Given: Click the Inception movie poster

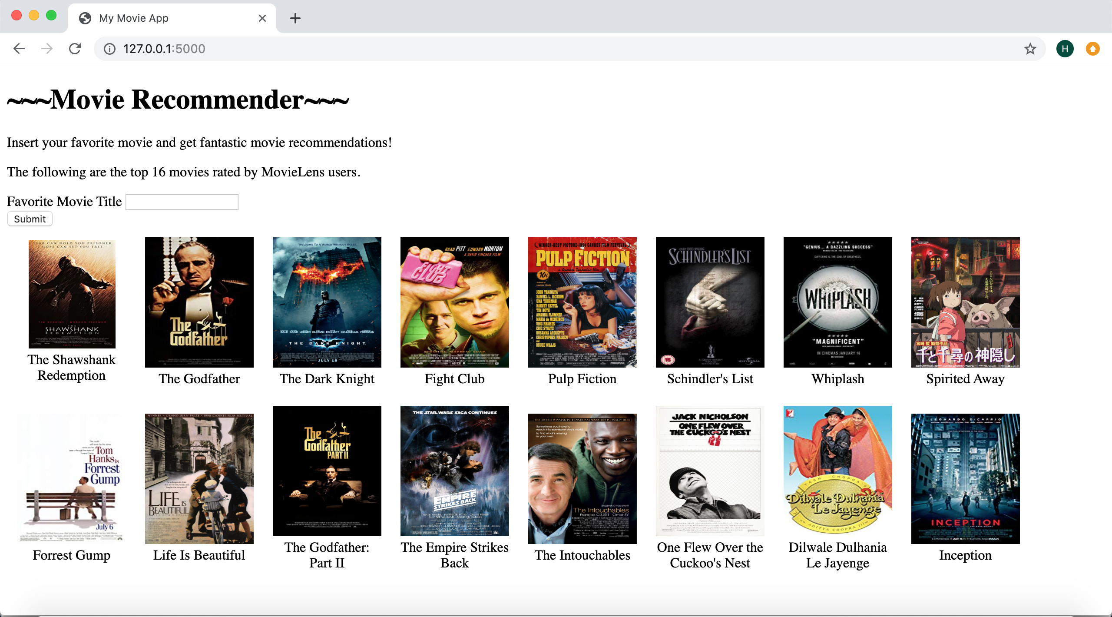Looking at the screenshot, I should click(x=965, y=478).
